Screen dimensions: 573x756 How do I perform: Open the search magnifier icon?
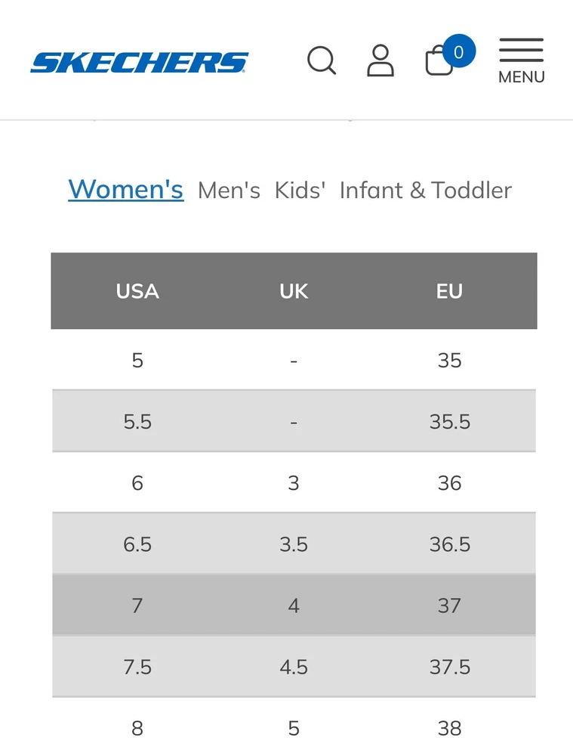pos(322,60)
